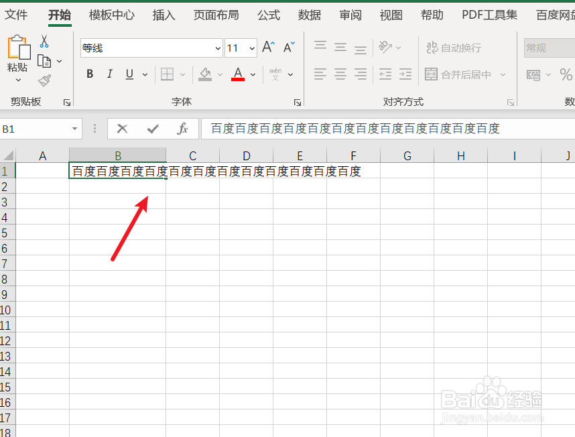Open clipboard group dialog launcher

67,103
